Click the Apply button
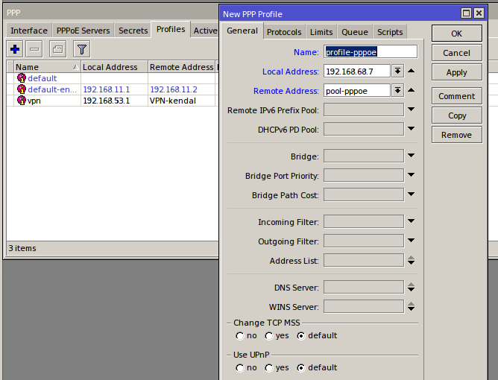This screenshot has width=498, height=380. pos(457,72)
